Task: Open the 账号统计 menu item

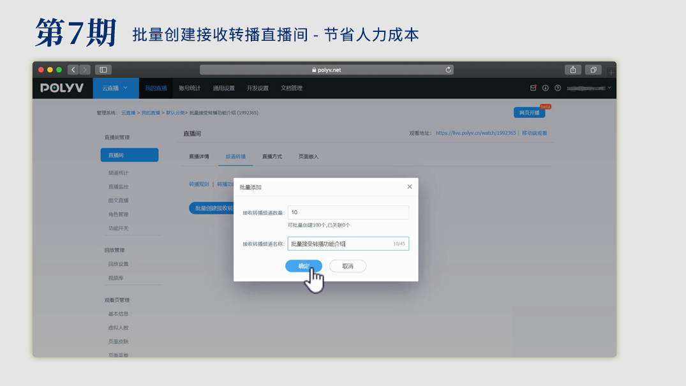Action: tap(190, 88)
